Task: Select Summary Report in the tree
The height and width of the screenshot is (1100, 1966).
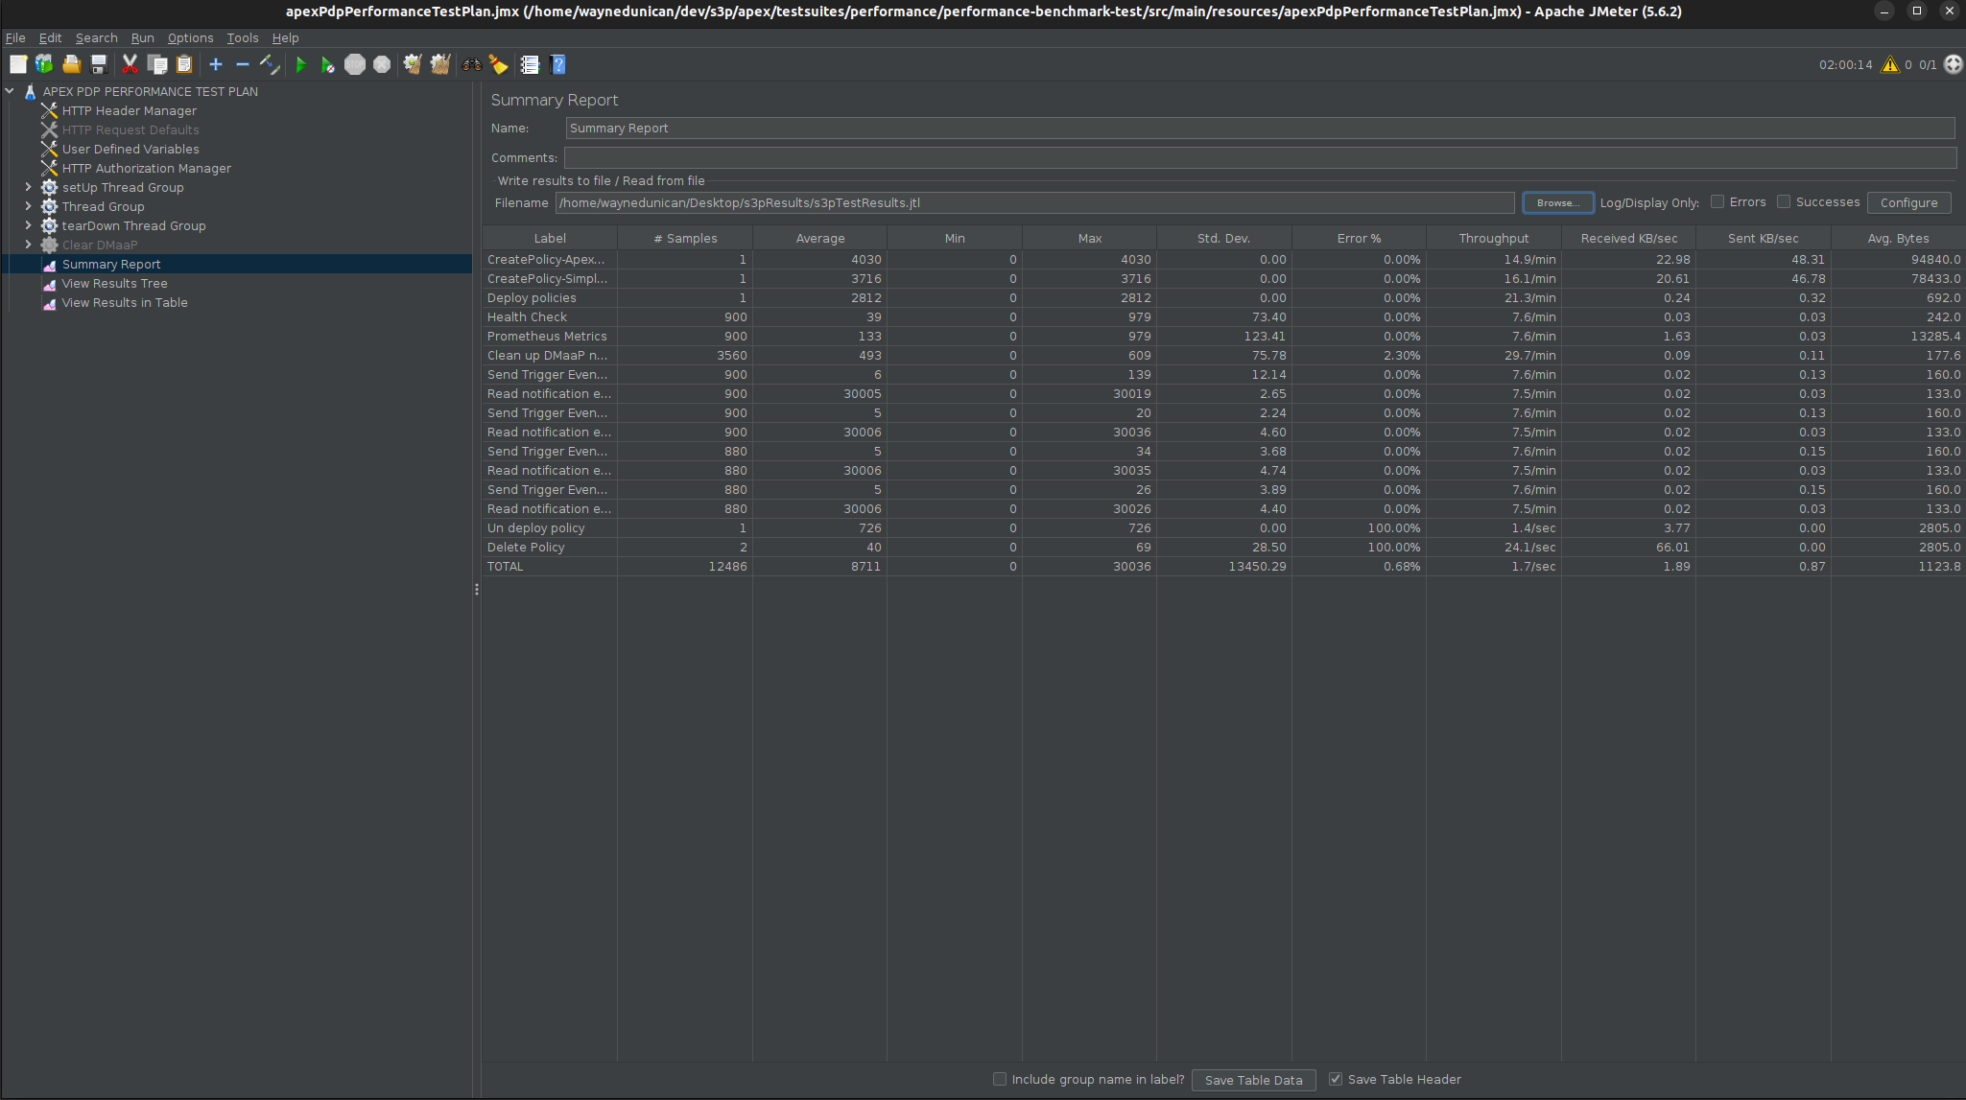Action: coord(111,264)
